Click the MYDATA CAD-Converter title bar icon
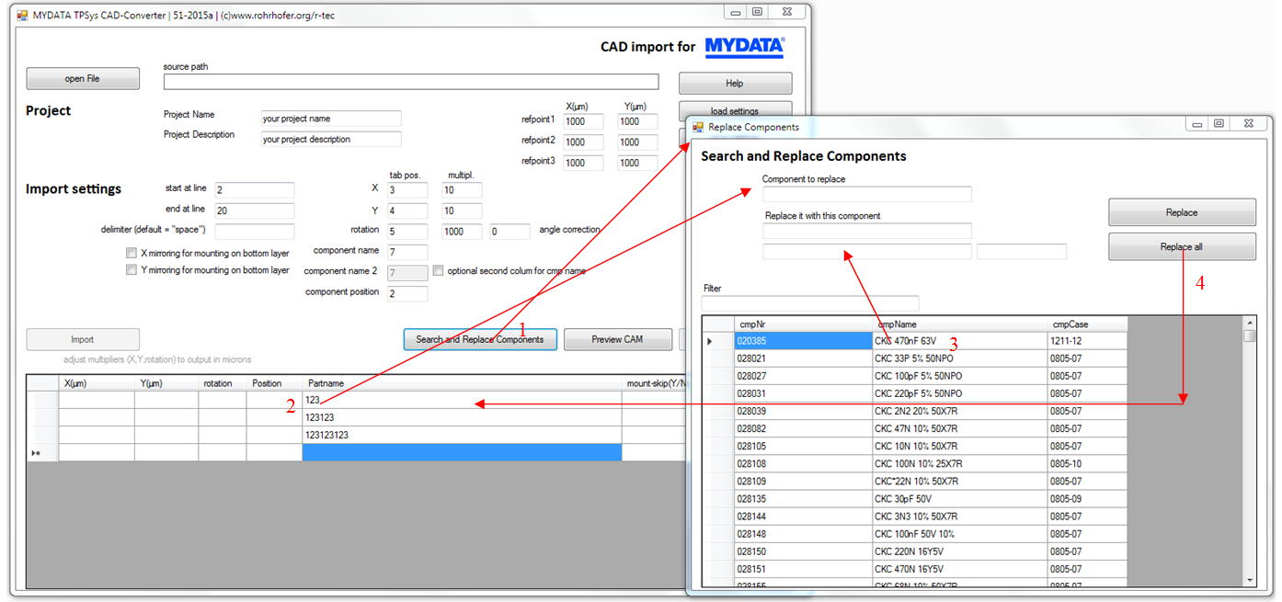 coord(23,15)
